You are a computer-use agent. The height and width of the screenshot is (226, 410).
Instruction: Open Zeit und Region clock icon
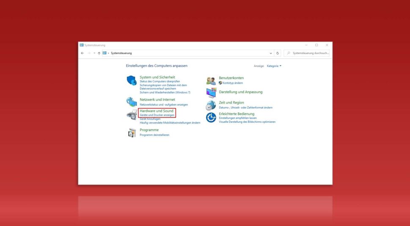211,106
